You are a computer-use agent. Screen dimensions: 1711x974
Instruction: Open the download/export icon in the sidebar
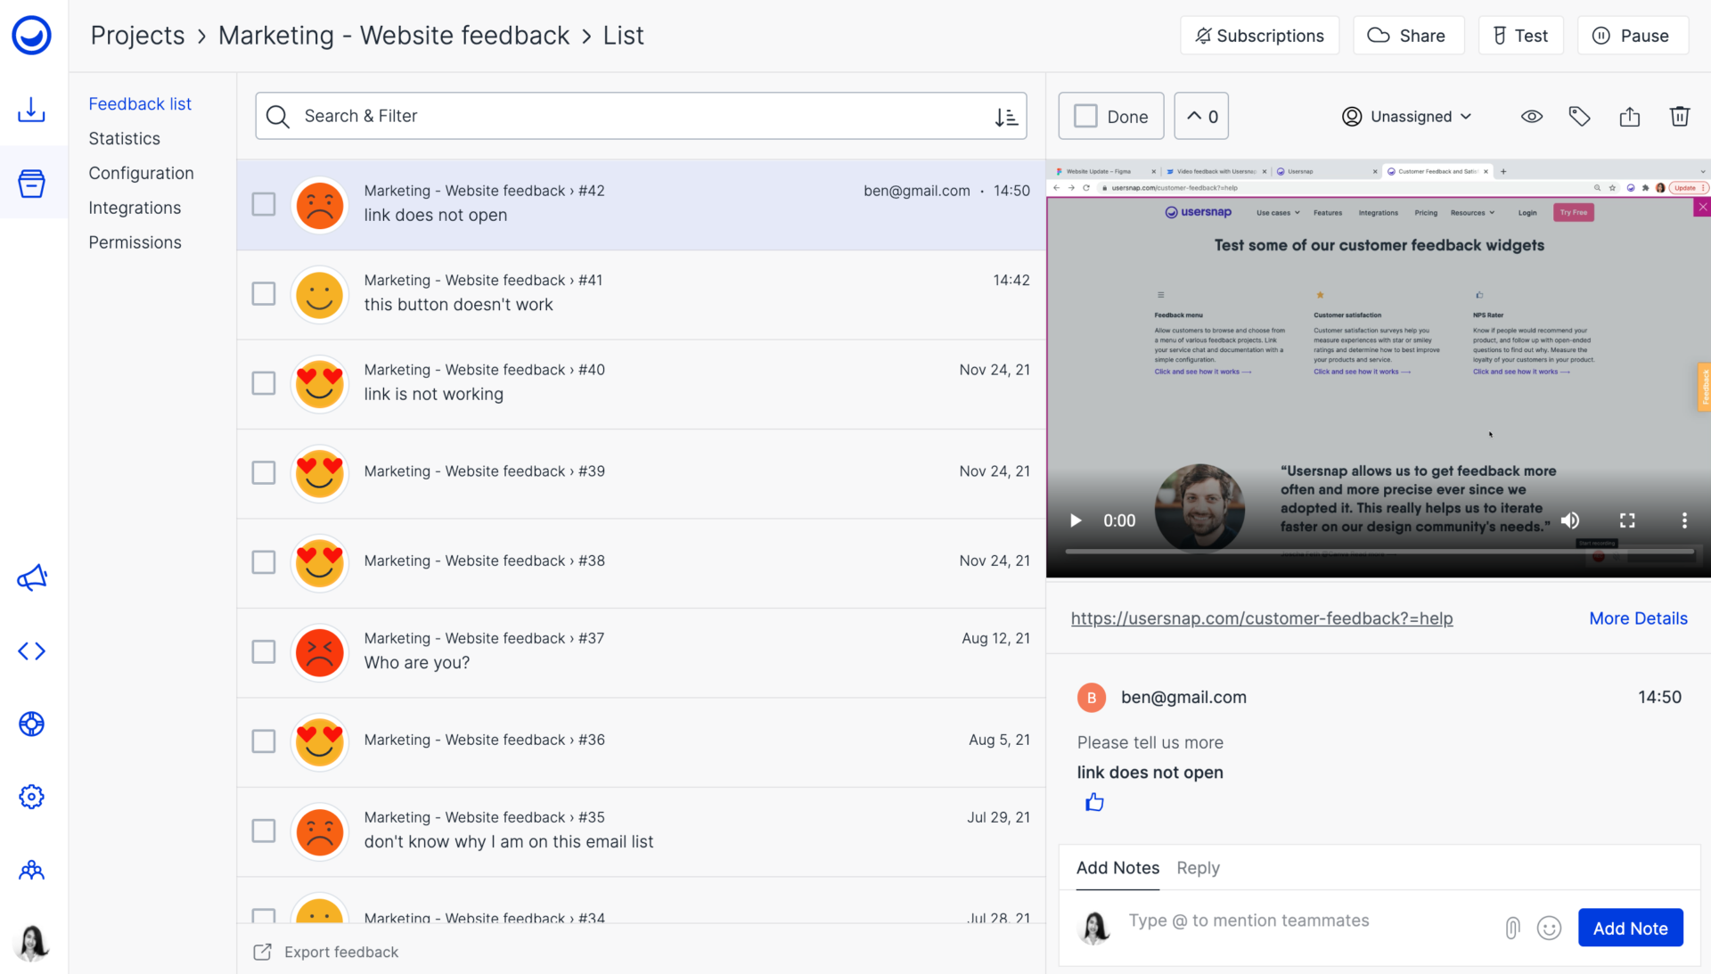point(31,110)
